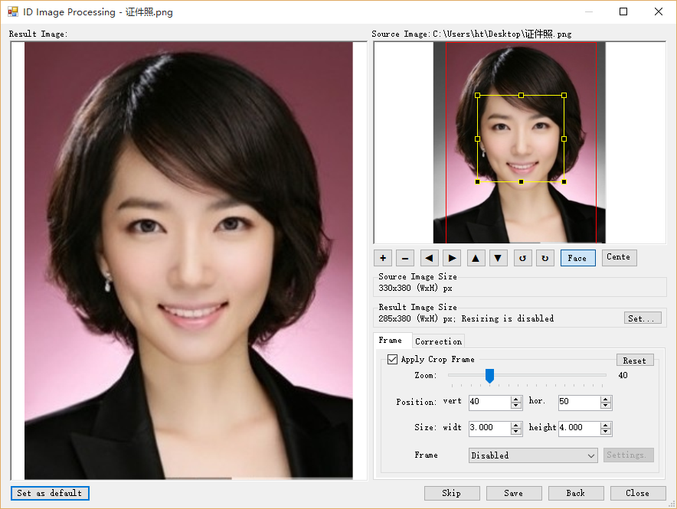Move crop frame up with triangle icon
The image size is (677, 509).
pyautogui.click(x=476, y=258)
